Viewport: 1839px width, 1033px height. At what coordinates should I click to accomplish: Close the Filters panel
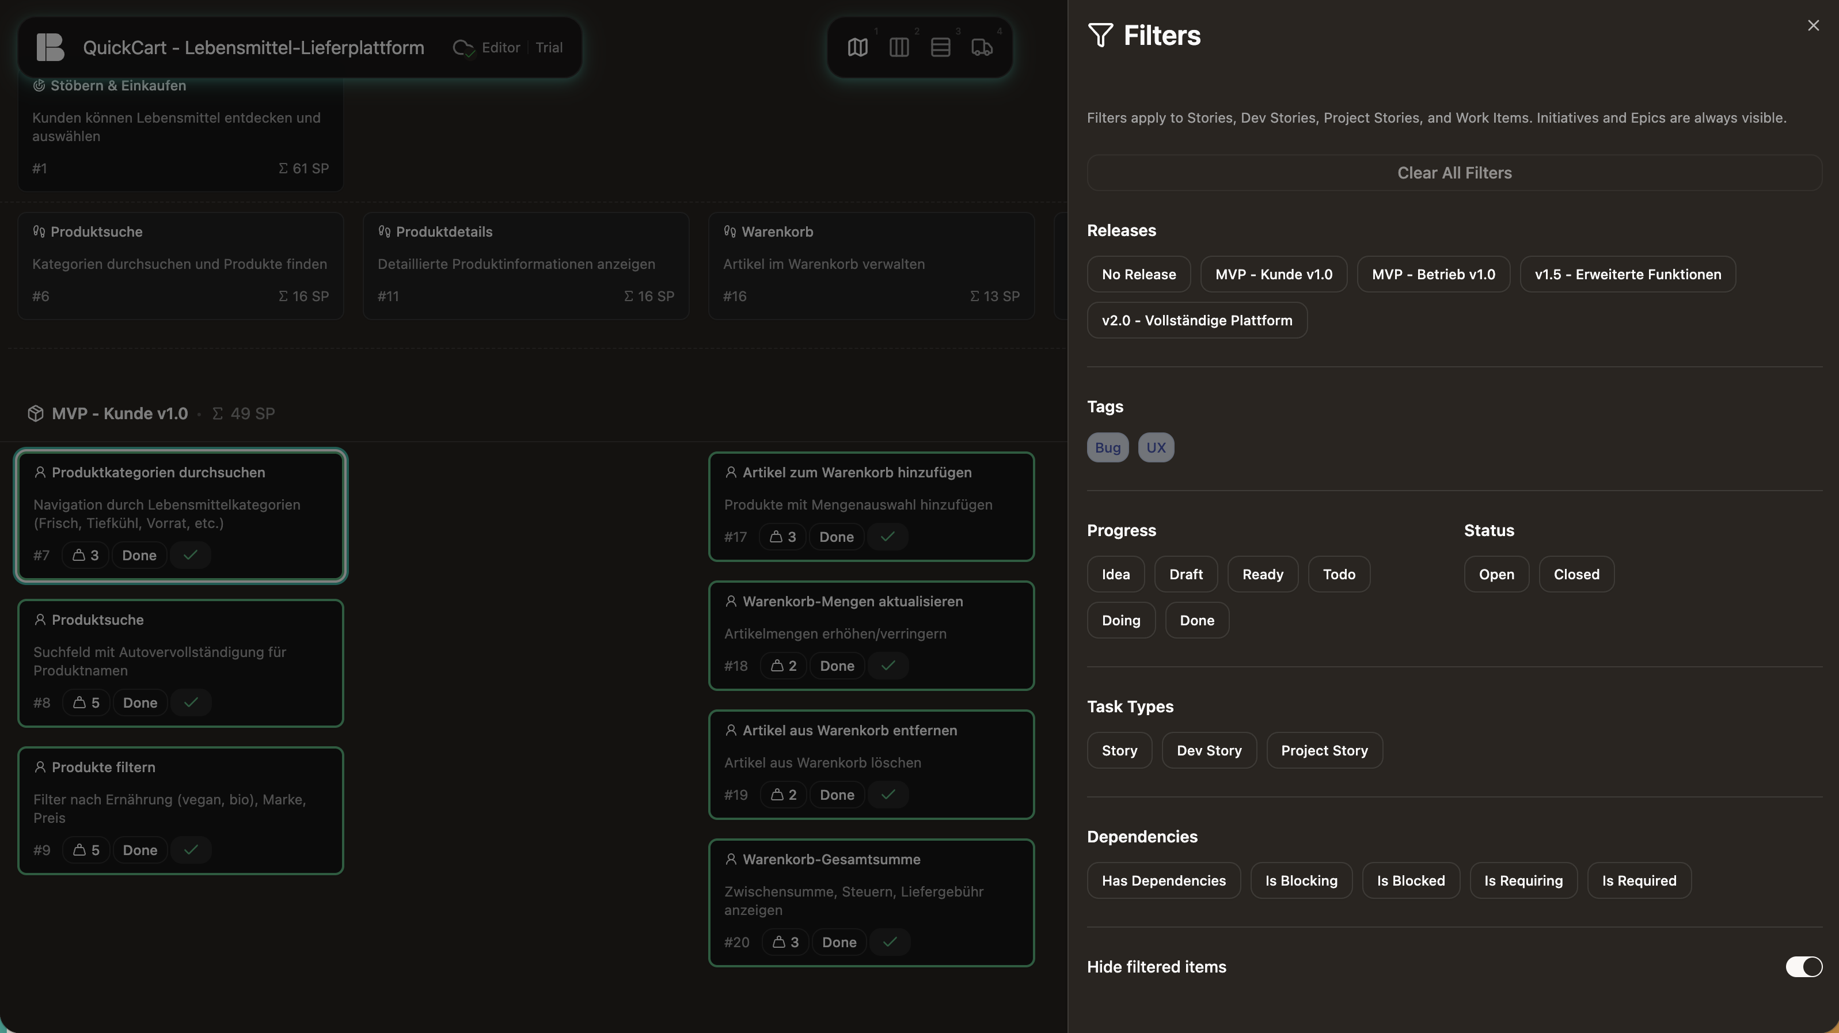(x=1813, y=25)
